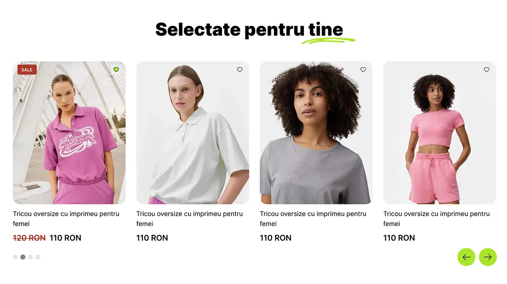Open product title under pink crop top
507x284 pixels.
click(x=436, y=219)
